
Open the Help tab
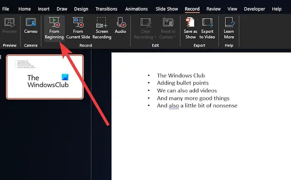(x=276, y=9)
